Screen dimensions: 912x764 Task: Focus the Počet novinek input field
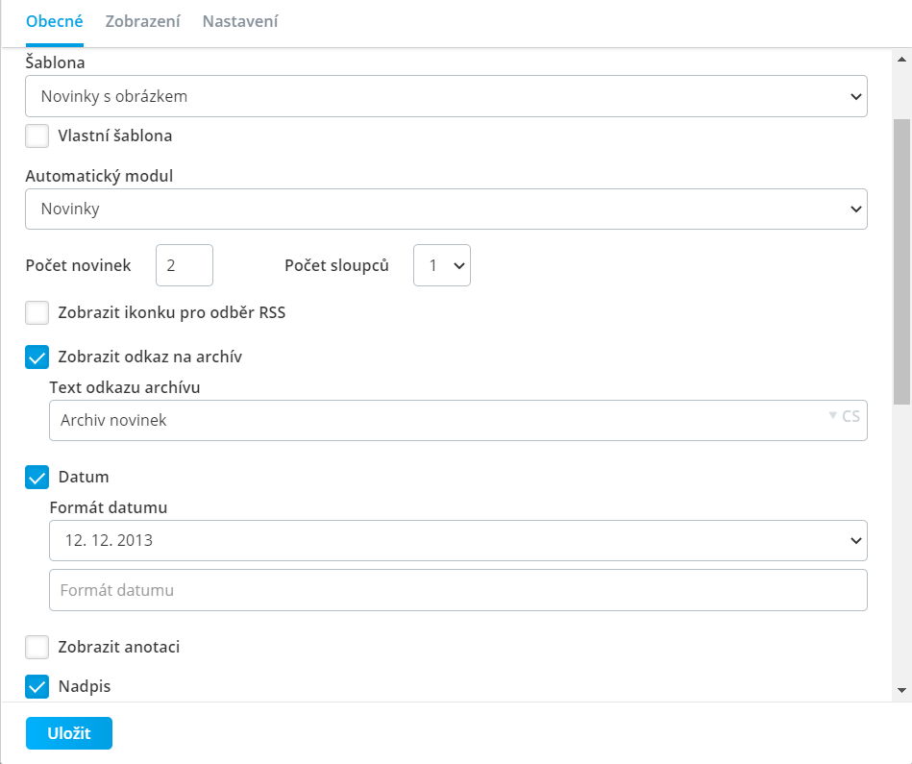(185, 265)
